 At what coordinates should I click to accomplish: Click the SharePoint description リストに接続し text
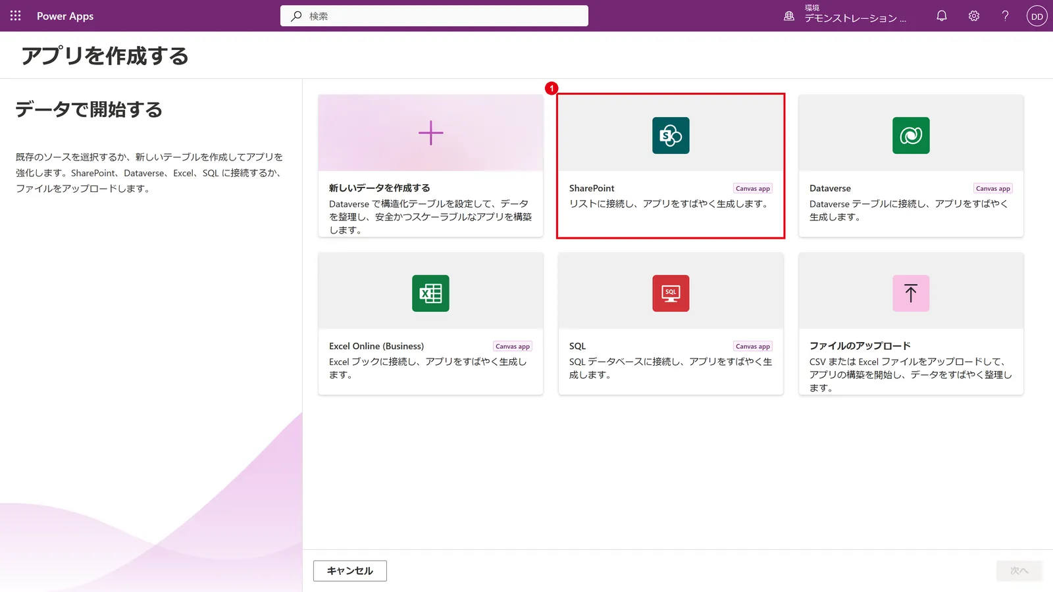(669, 204)
